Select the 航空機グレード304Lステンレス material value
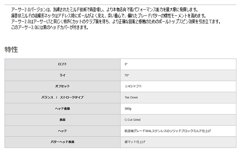242x156 pixels. click(x=168, y=131)
